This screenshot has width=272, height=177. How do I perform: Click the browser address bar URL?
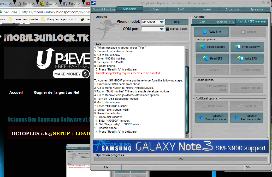(x=56, y=12)
